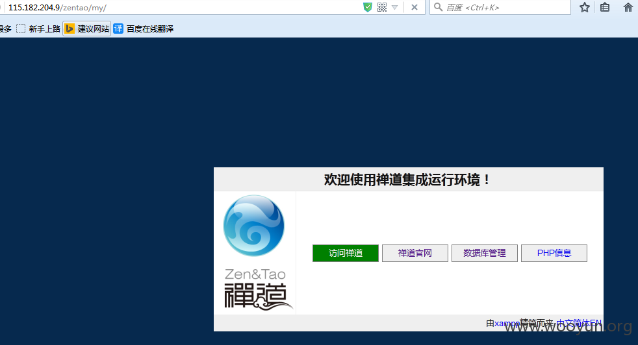Click the Zen&Tao blue swirl logo
The width and height of the screenshot is (638, 345).
pos(254,226)
